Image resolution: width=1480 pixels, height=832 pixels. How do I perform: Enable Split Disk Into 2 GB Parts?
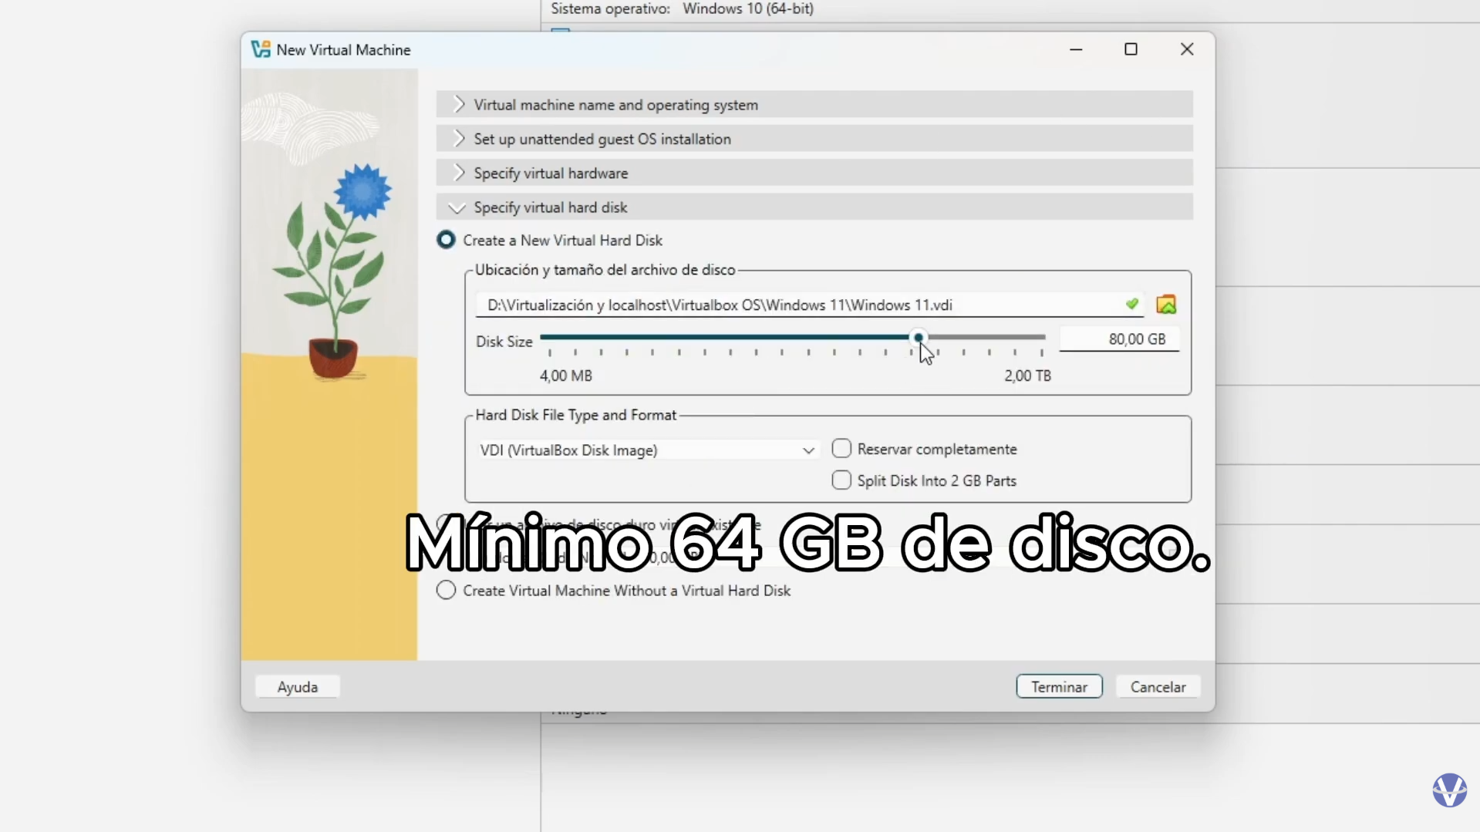tap(841, 480)
